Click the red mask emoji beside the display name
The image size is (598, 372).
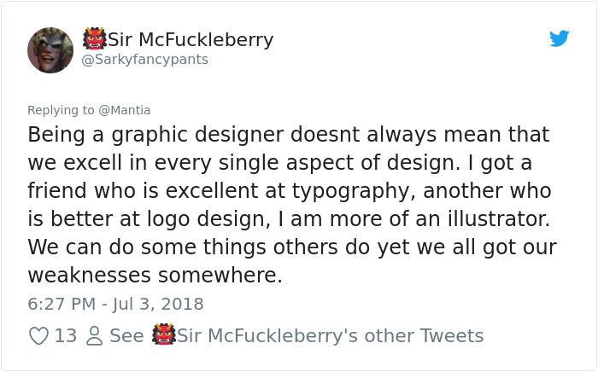point(94,39)
